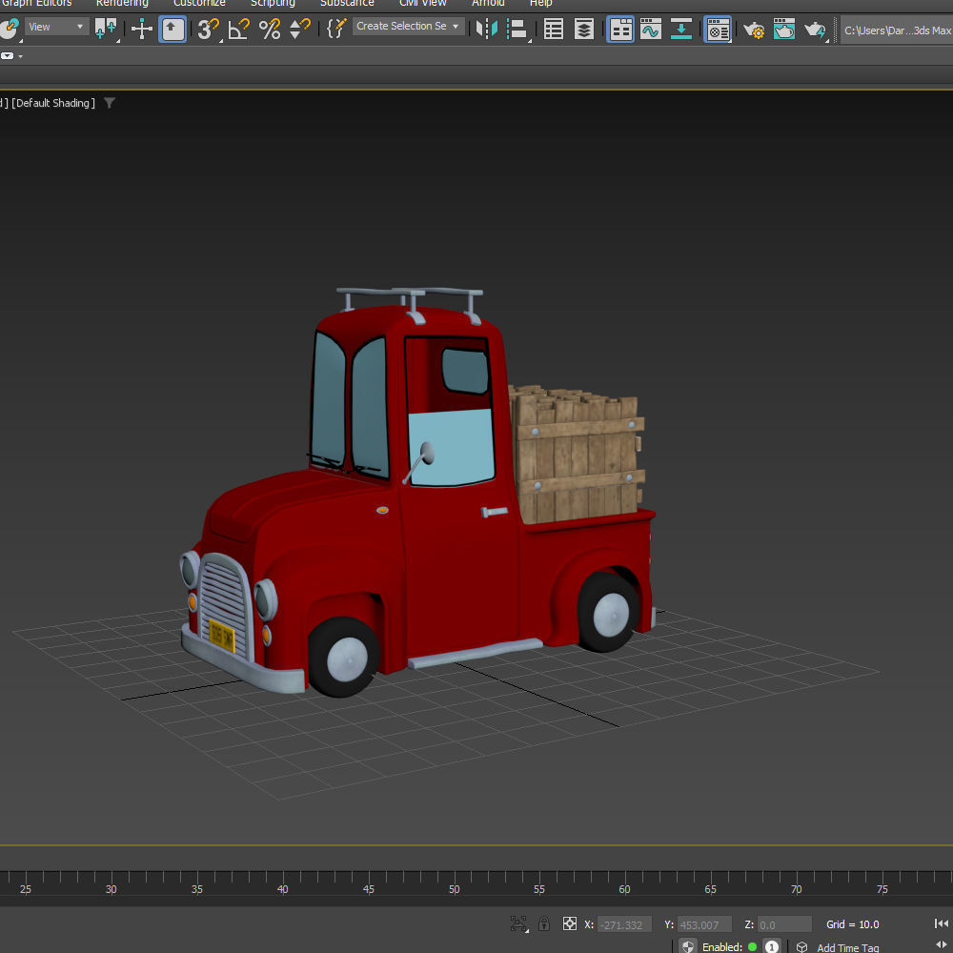The height and width of the screenshot is (953, 953).
Task: Open the Scripting menu
Action: click(273, 3)
